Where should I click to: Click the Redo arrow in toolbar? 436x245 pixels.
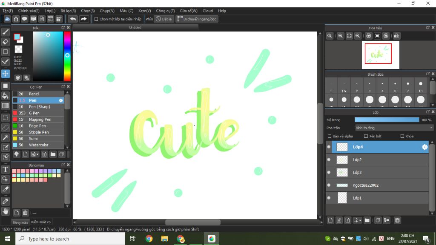pos(83,19)
